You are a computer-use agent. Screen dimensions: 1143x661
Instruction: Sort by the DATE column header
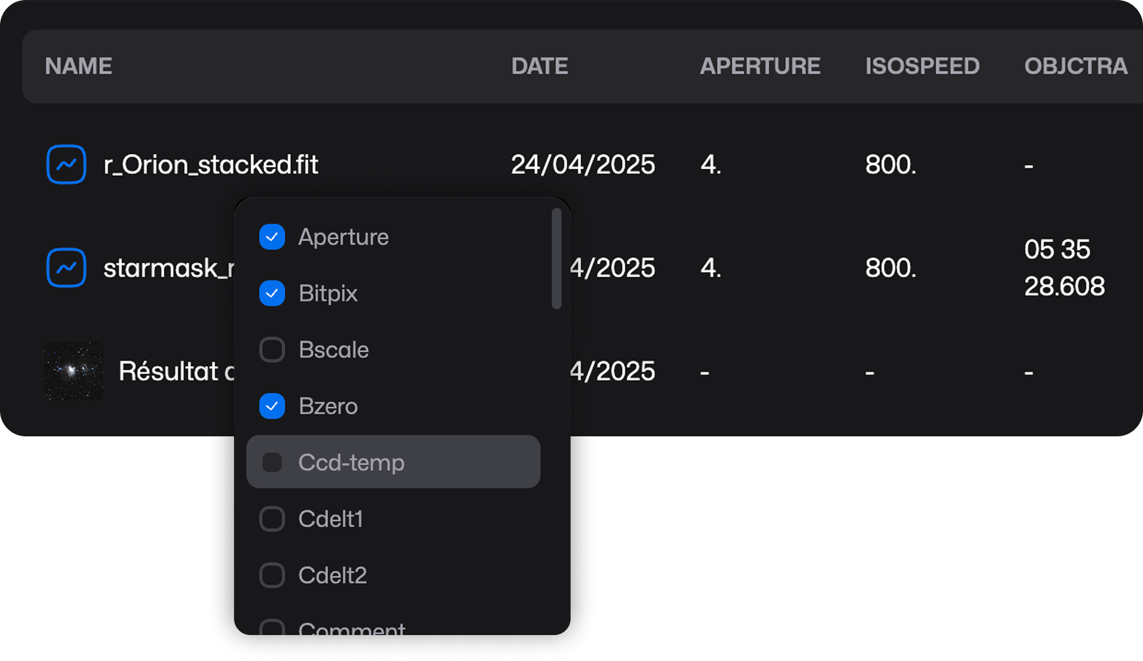[539, 66]
